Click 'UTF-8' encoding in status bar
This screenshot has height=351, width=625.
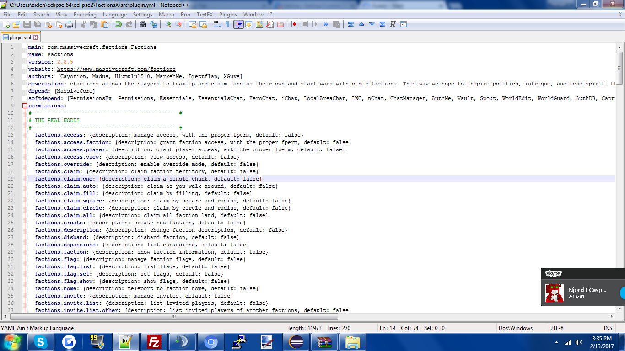pos(556,328)
